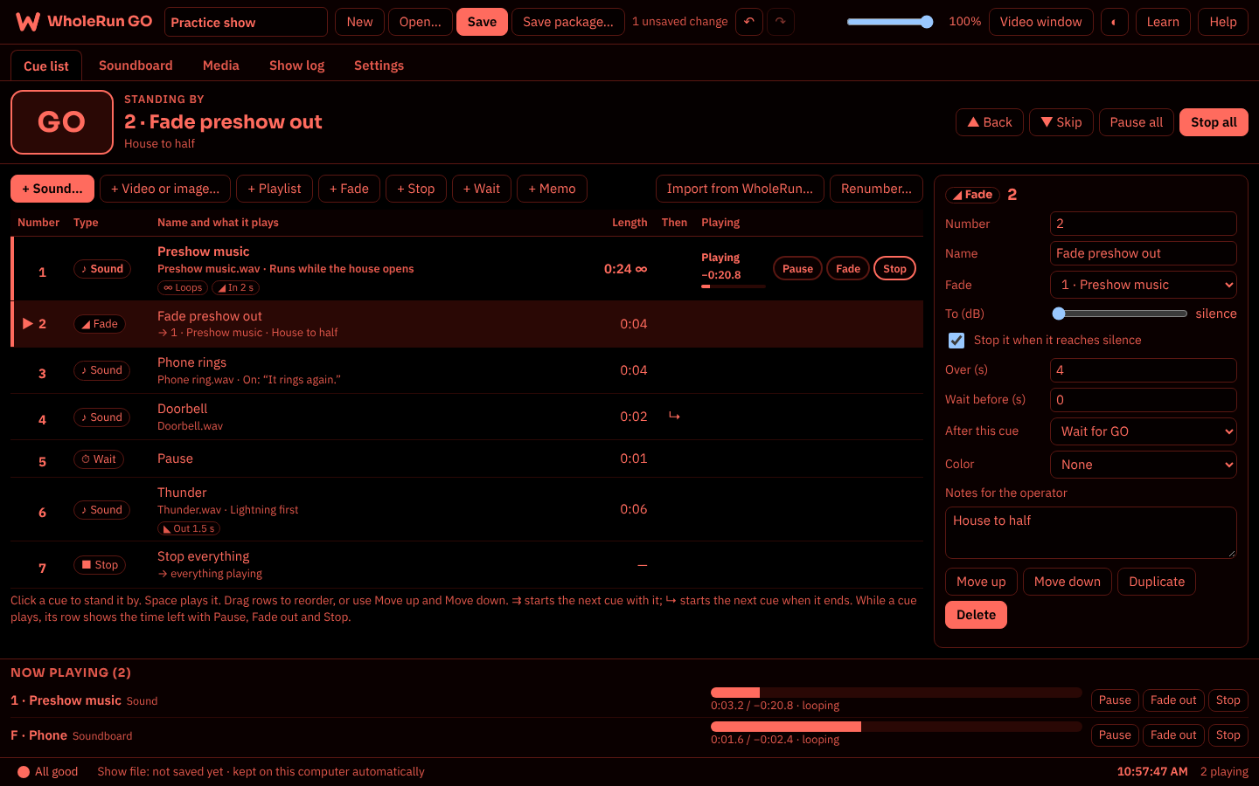This screenshot has height=786, width=1259.
Task: Click the Stop type badge on cue 7
Action: [100, 565]
